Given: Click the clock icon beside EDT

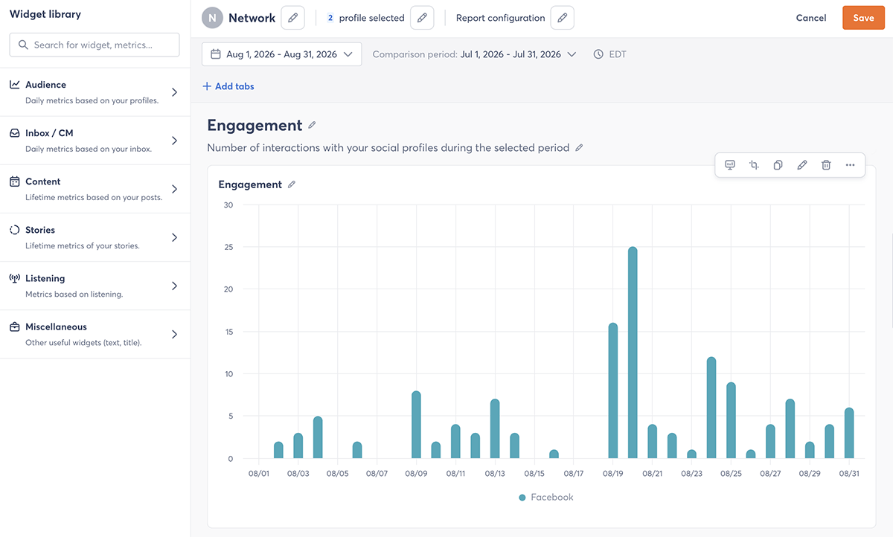Looking at the screenshot, I should point(598,54).
